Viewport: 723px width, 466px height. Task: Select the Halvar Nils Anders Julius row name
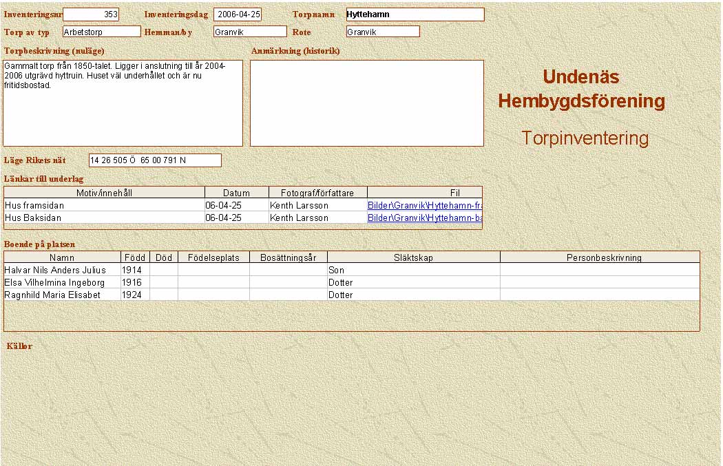point(62,271)
